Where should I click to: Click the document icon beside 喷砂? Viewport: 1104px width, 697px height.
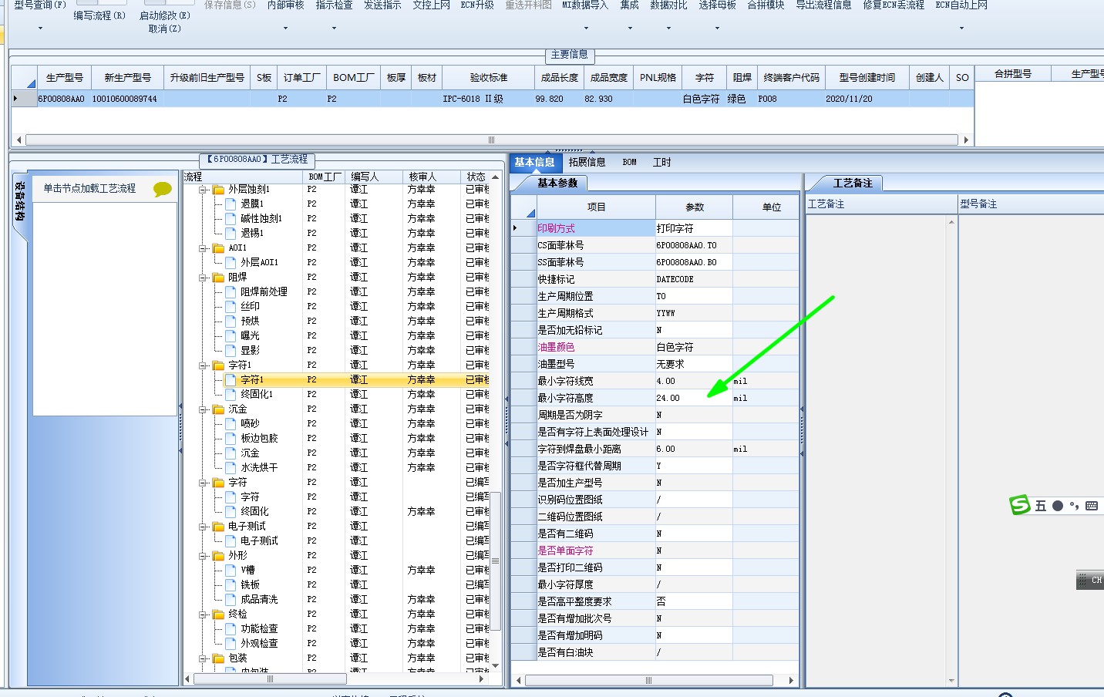(x=231, y=424)
